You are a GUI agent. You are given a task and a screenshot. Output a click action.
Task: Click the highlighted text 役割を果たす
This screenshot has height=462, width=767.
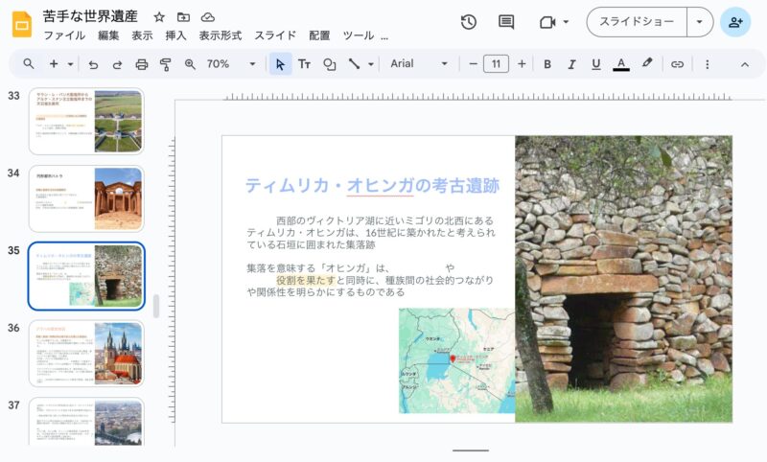[306, 280]
